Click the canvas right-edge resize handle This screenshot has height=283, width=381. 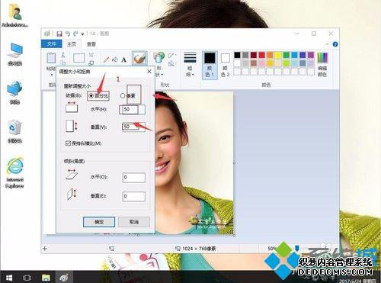[234, 162]
